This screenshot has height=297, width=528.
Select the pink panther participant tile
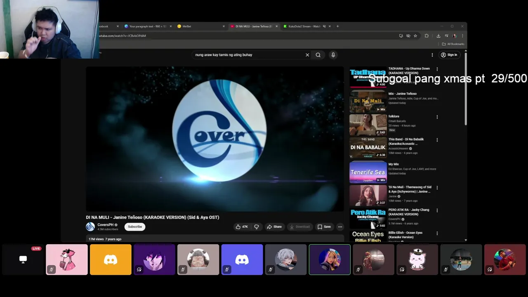coord(67,259)
